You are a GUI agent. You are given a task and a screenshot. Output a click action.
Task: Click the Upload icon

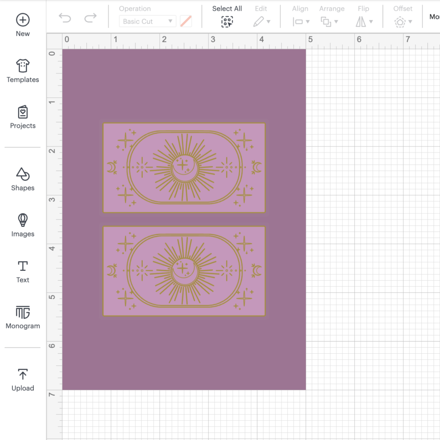pos(23,374)
